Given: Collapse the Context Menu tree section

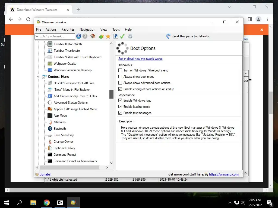Looking at the screenshot, I should click(x=38, y=77).
